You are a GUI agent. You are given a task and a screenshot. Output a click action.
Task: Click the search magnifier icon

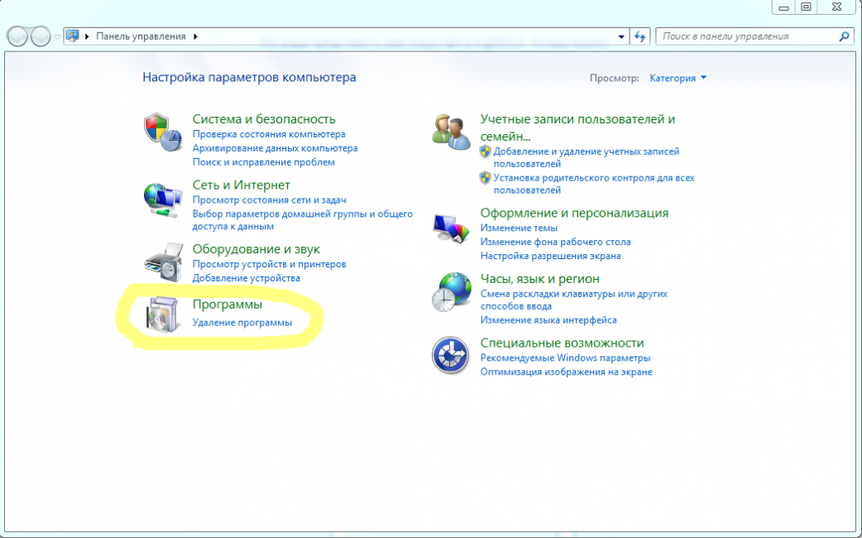(844, 36)
